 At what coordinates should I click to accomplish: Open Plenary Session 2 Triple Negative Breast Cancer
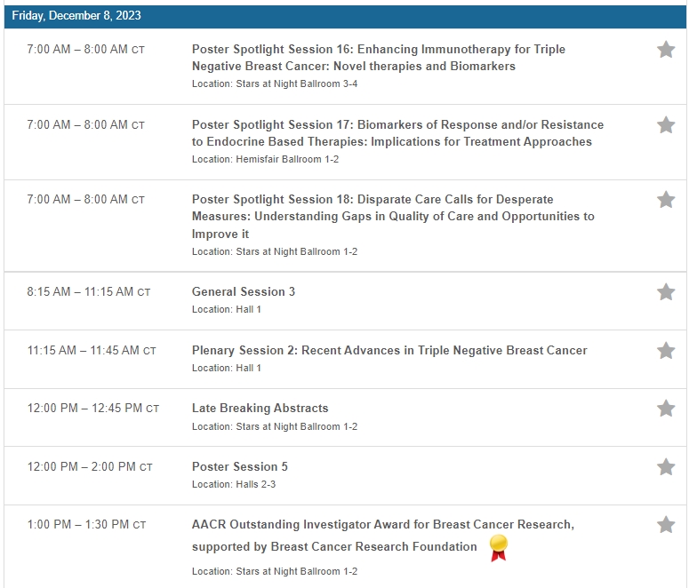(389, 351)
